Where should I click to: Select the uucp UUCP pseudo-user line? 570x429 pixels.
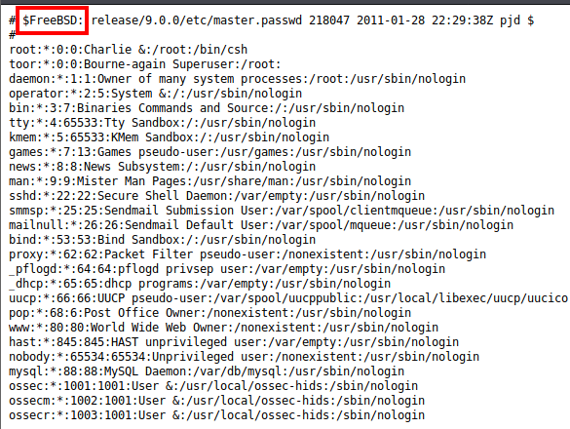click(288, 298)
